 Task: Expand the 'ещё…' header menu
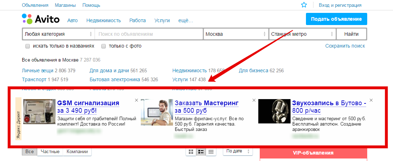pos(186,20)
